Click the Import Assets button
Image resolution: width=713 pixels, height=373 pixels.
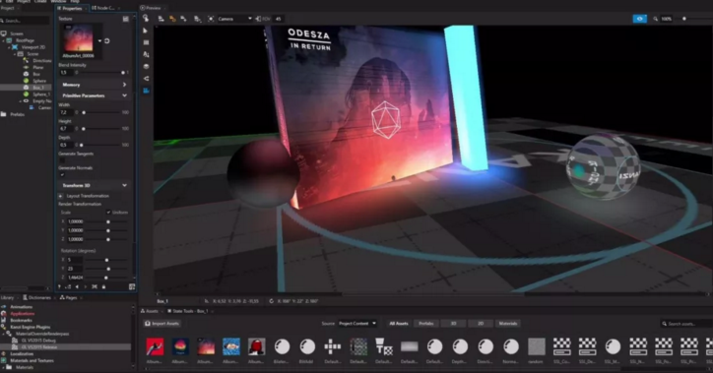click(162, 324)
